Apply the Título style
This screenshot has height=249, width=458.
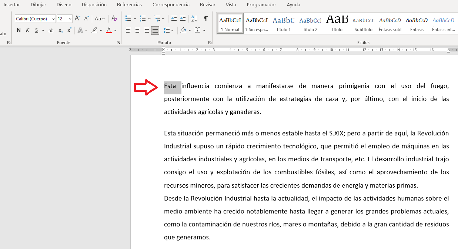[x=337, y=24]
